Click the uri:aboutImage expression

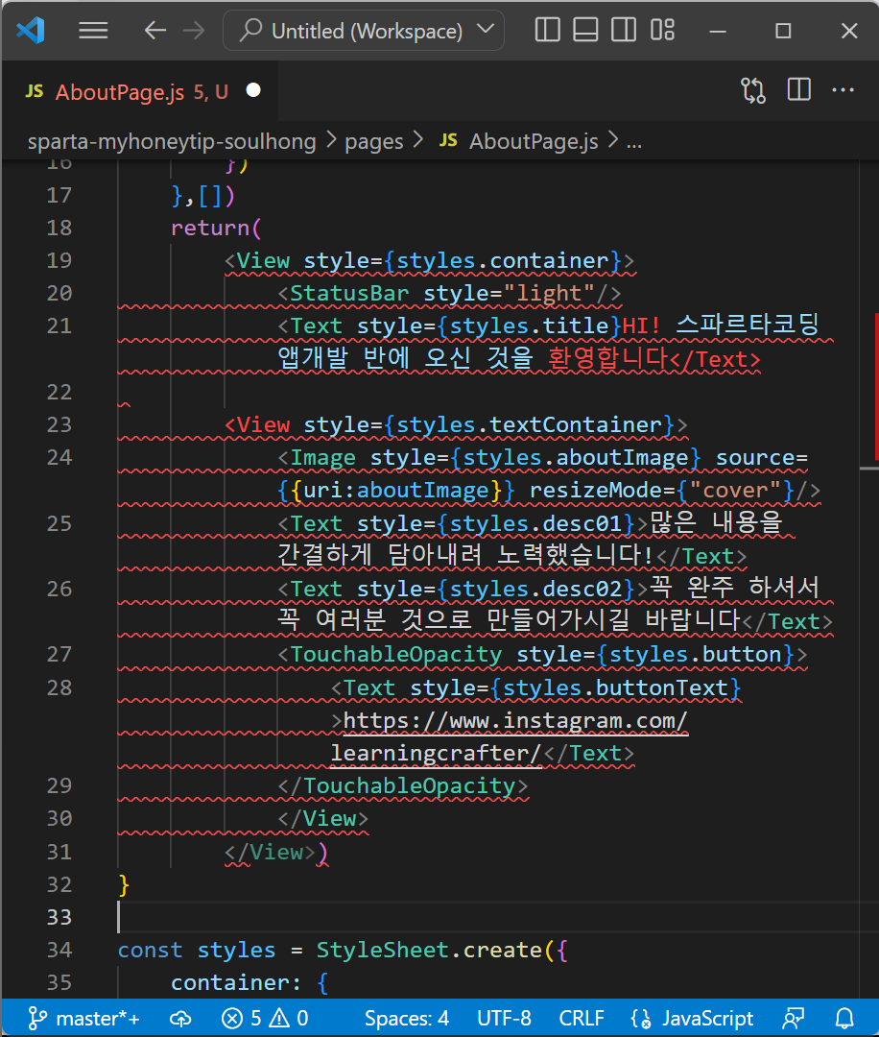396,491
